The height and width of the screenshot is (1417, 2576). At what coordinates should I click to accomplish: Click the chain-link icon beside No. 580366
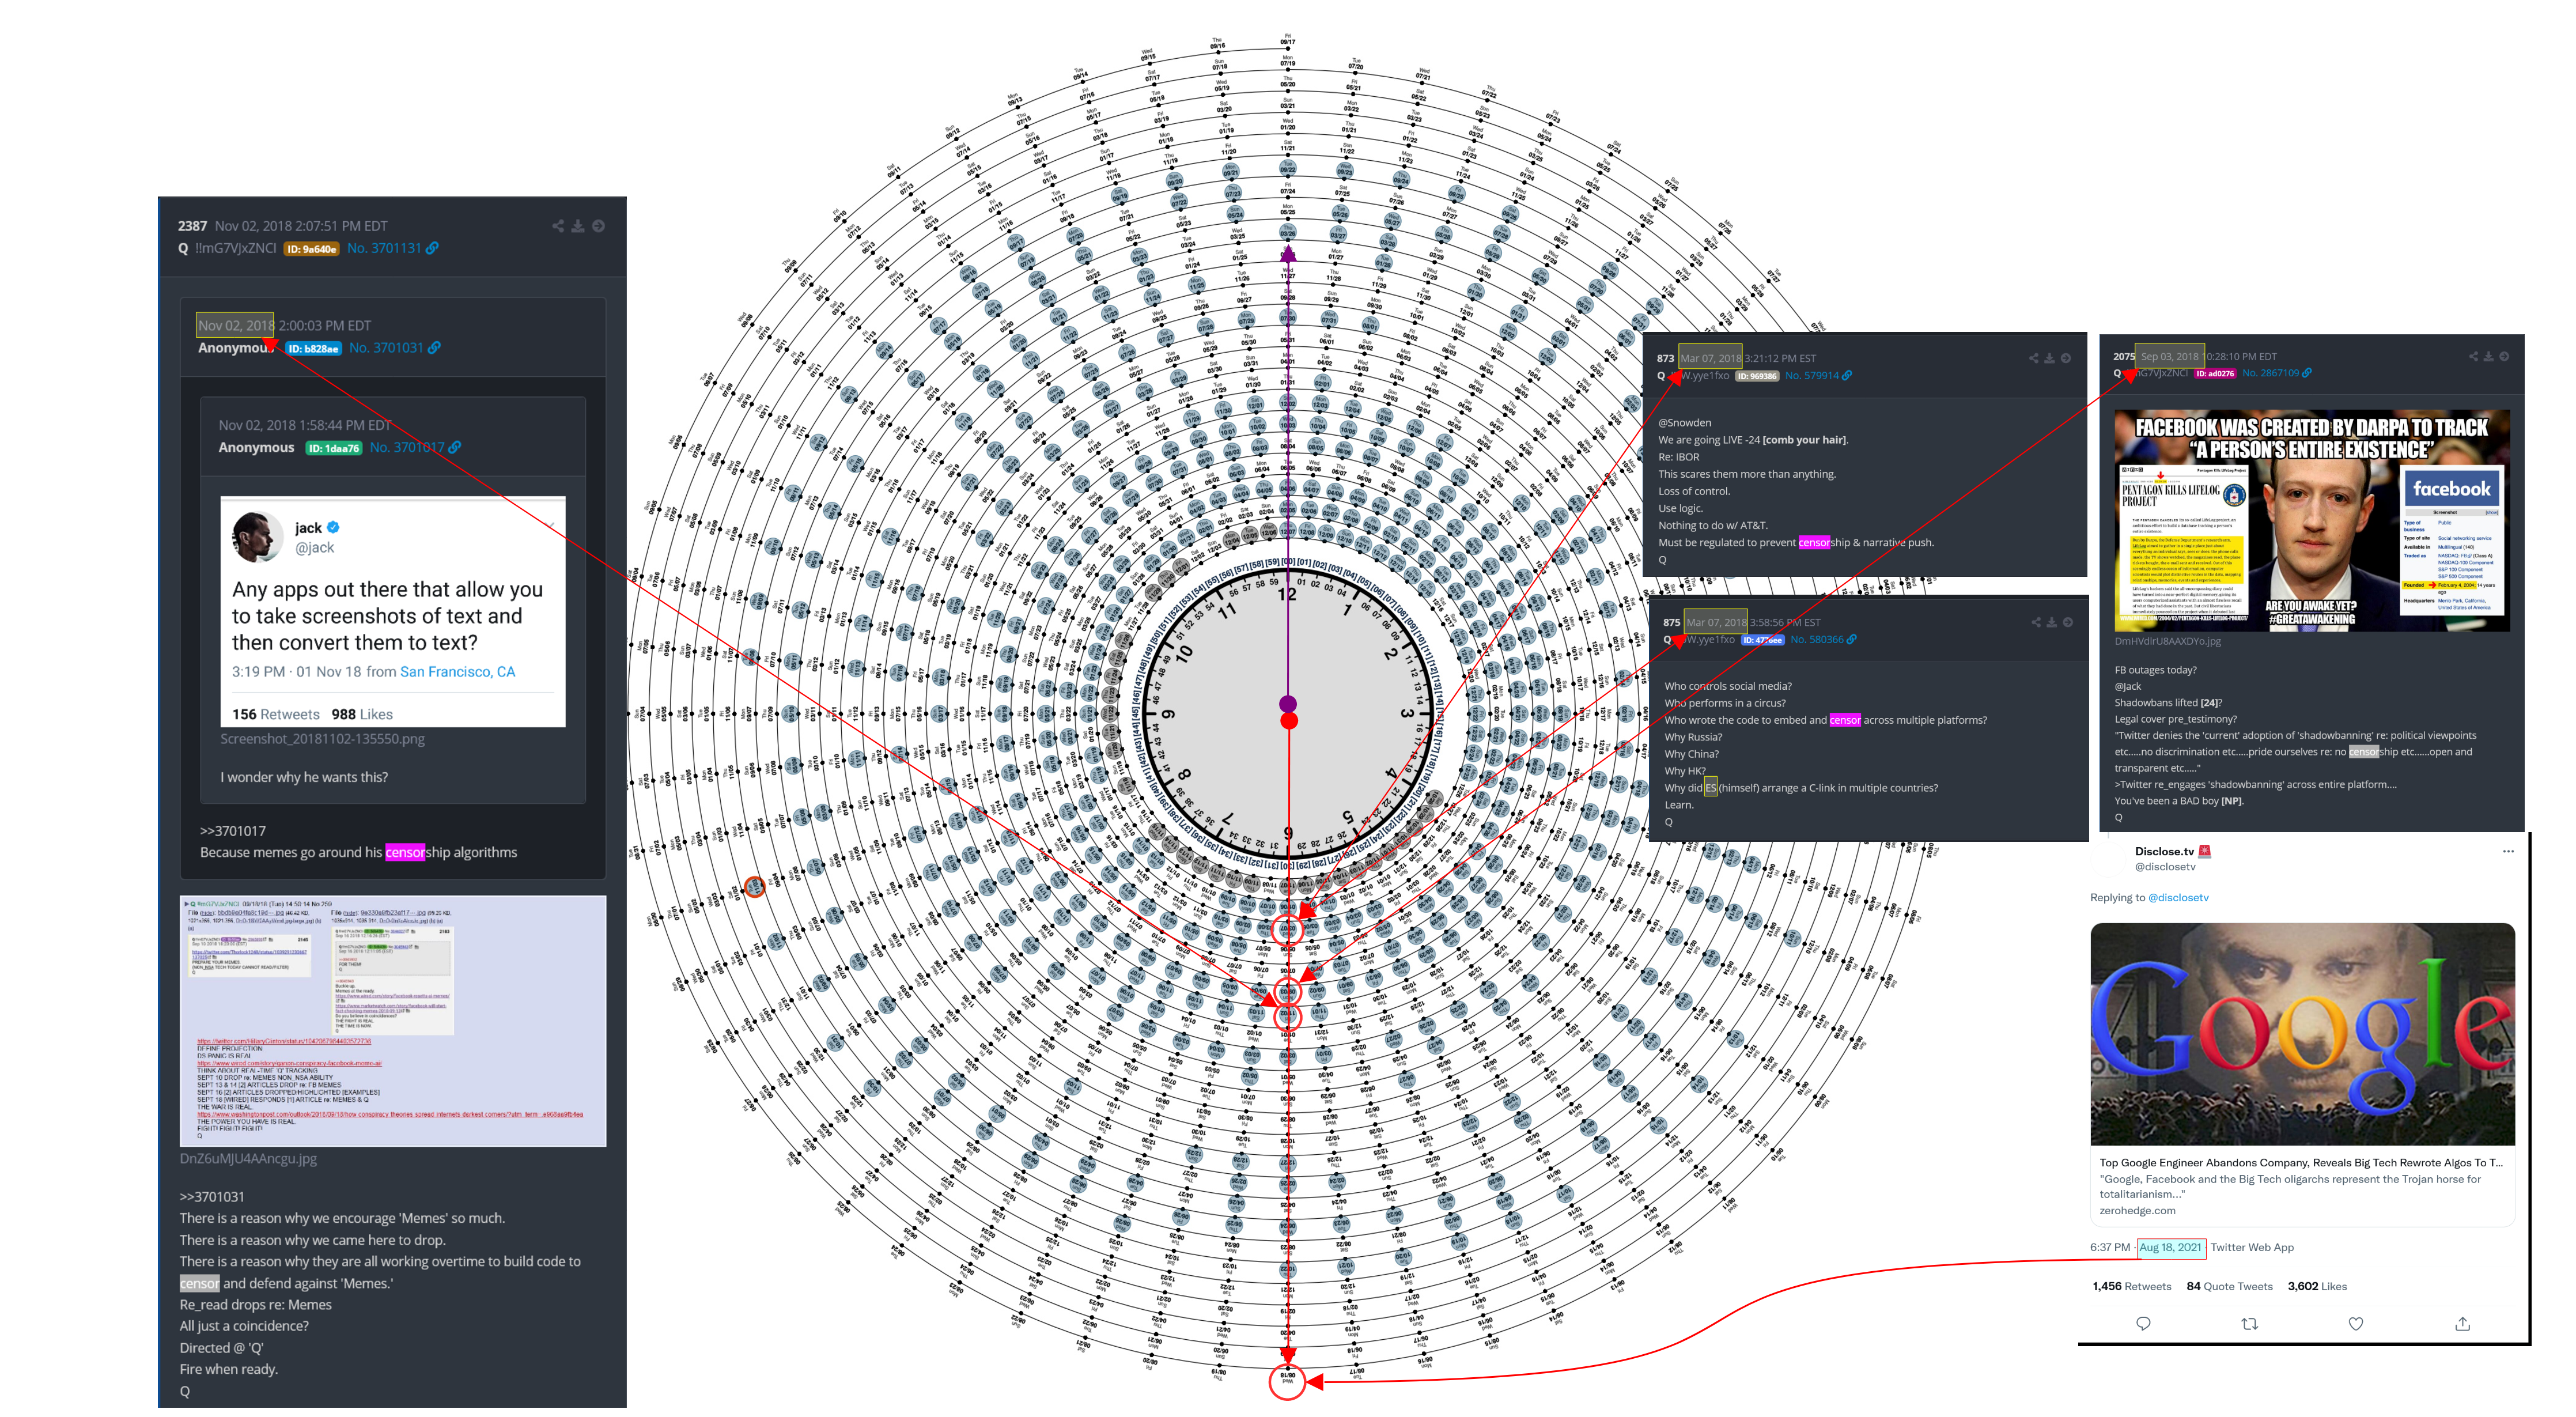click(x=1851, y=639)
